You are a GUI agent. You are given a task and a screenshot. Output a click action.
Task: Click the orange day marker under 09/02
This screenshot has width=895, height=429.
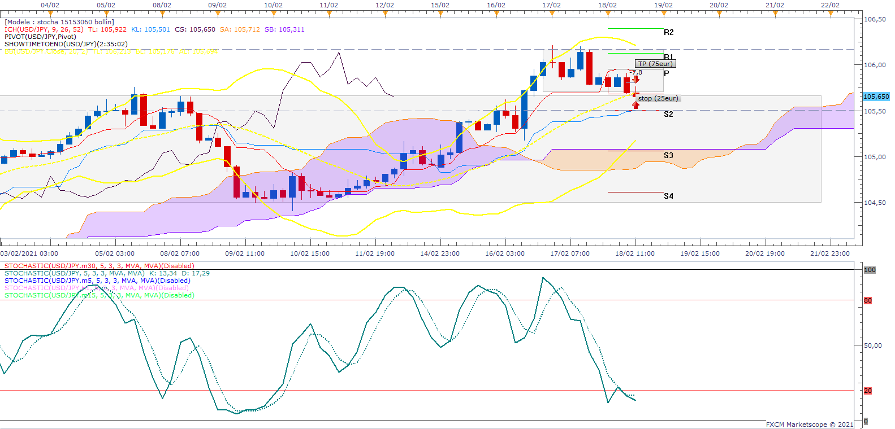pos(218,13)
